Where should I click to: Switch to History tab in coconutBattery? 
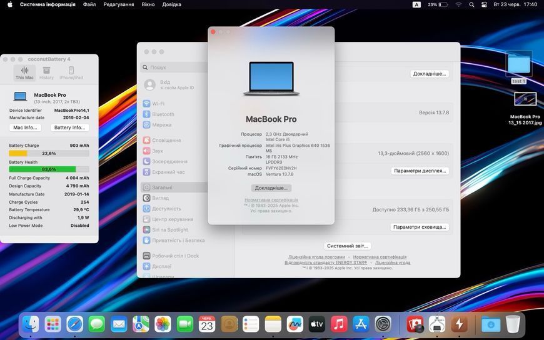pyautogui.click(x=46, y=73)
